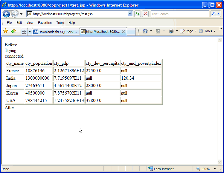Click inside the Live Search input field
Image resolution: width=224 pixels, height=173 pixels.
point(179,14)
